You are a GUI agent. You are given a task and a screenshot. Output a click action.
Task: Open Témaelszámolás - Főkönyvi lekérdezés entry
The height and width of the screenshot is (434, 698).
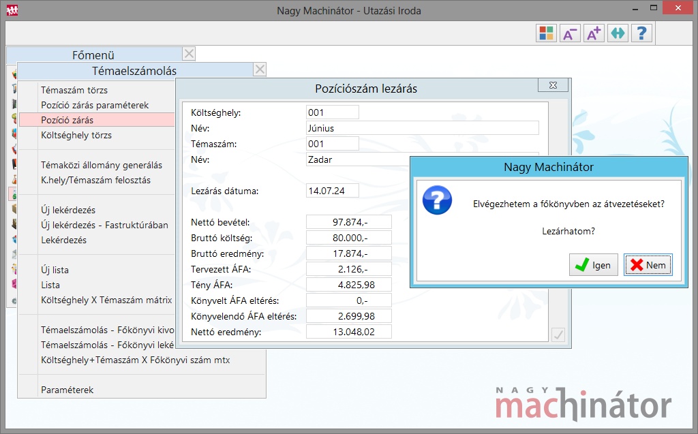coord(107,345)
